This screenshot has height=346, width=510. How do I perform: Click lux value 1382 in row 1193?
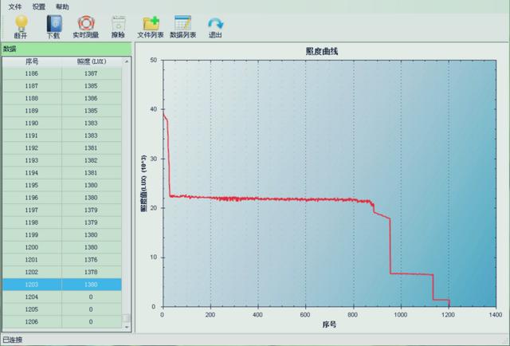(91, 160)
